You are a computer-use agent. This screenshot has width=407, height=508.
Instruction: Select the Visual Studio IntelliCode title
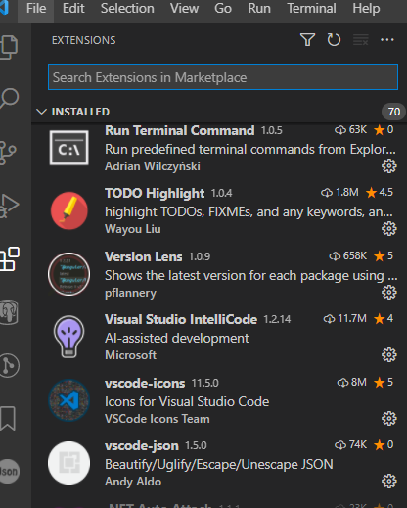(181, 319)
